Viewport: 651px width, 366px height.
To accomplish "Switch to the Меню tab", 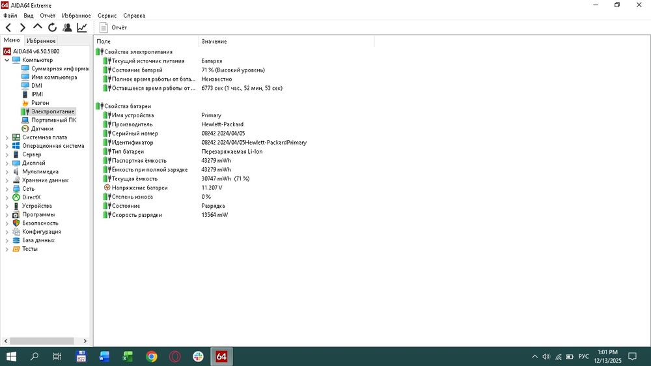I will coord(12,40).
